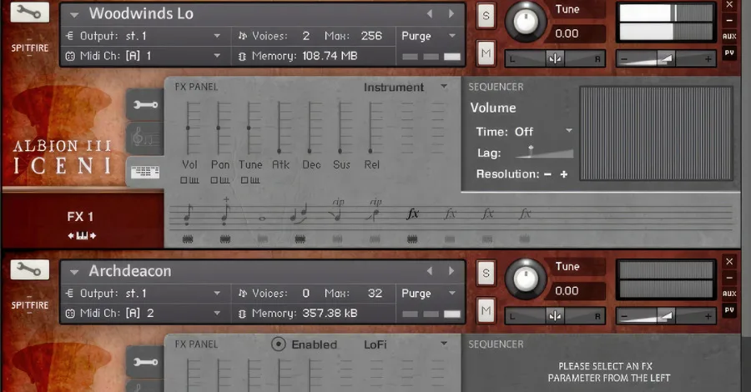Select the second fx articulation
The width and height of the screenshot is (751, 392).
tap(450, 214)
